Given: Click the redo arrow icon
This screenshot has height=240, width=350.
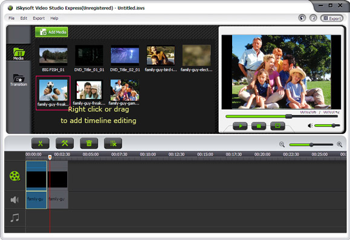Looking at the screenshot, I should 313,18.
